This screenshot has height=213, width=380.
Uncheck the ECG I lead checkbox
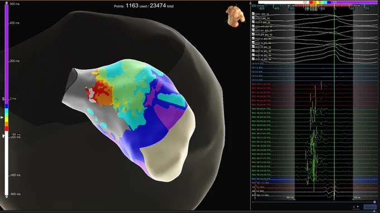pyautogui.click(x=253, y=14)
